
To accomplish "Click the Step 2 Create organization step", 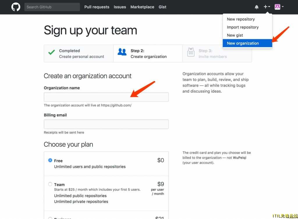I will pyautogui.click(x=148, y=54).
